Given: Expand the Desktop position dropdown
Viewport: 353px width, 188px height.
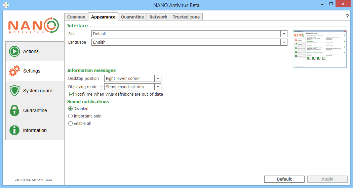Looking at the screenshot, I should (158, 79).
